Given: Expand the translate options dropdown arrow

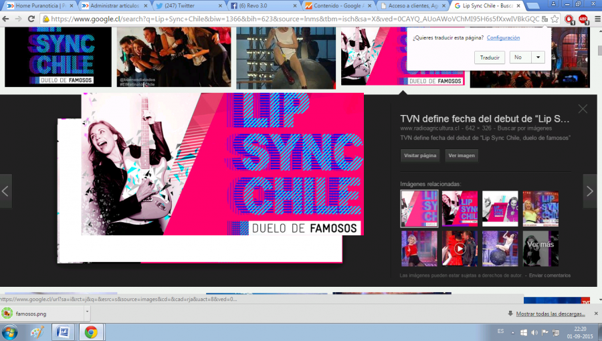Looking at the screenshot, I should pyautogui.click(x=538, y=57).
